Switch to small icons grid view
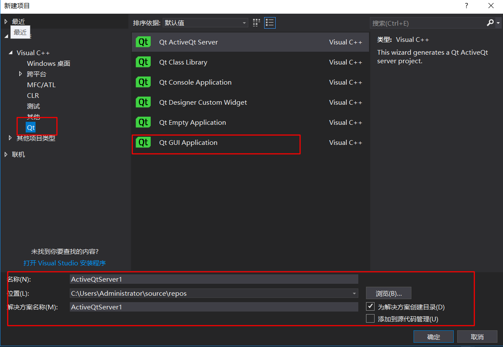 pos(256,23)
